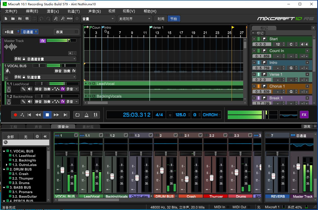Mute the VOCAL BUS track

pyautogui.click(x=58, y=71)
